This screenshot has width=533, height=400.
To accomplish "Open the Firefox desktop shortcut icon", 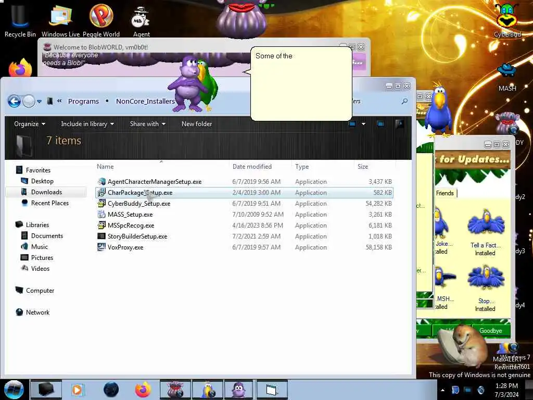I will click(x=20, y=68).
